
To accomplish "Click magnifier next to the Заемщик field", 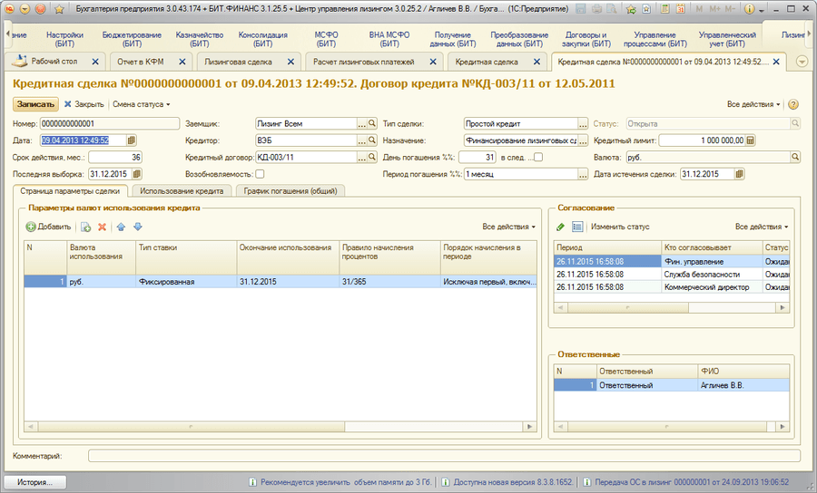I will point(372,124).
